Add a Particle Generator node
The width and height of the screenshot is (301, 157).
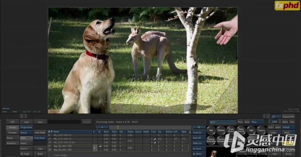coord(211,140)
